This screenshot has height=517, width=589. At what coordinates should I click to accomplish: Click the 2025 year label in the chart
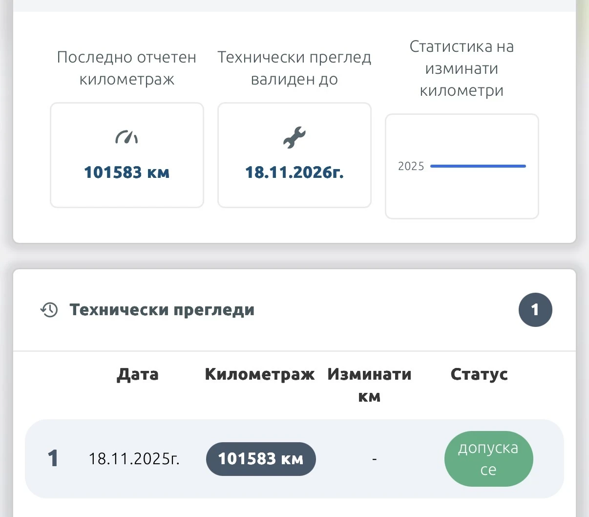(x=411, y=166)
